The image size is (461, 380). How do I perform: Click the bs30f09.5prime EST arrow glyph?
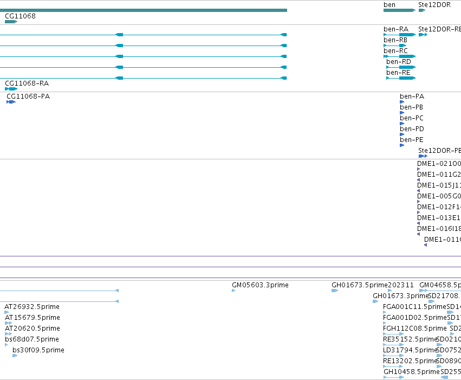point(15,356)
